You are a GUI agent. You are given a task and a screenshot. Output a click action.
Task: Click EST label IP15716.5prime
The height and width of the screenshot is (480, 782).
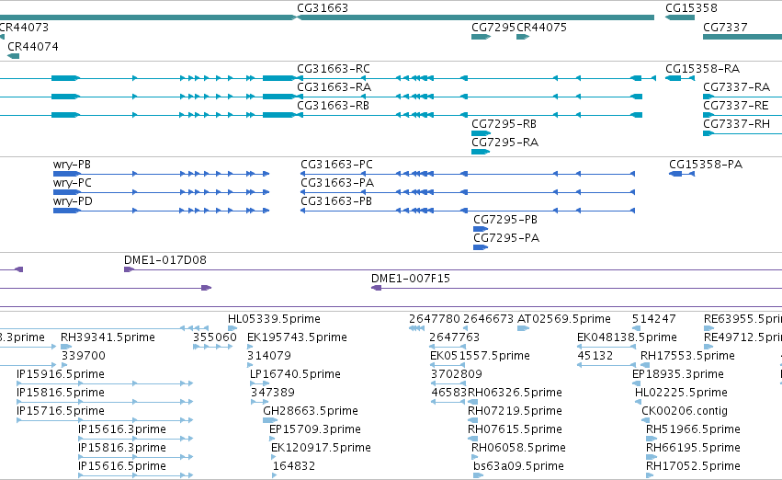pos(61,411)
